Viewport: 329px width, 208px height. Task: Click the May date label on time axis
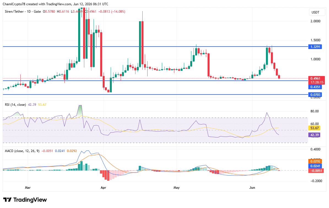click(x=176, y=187)
